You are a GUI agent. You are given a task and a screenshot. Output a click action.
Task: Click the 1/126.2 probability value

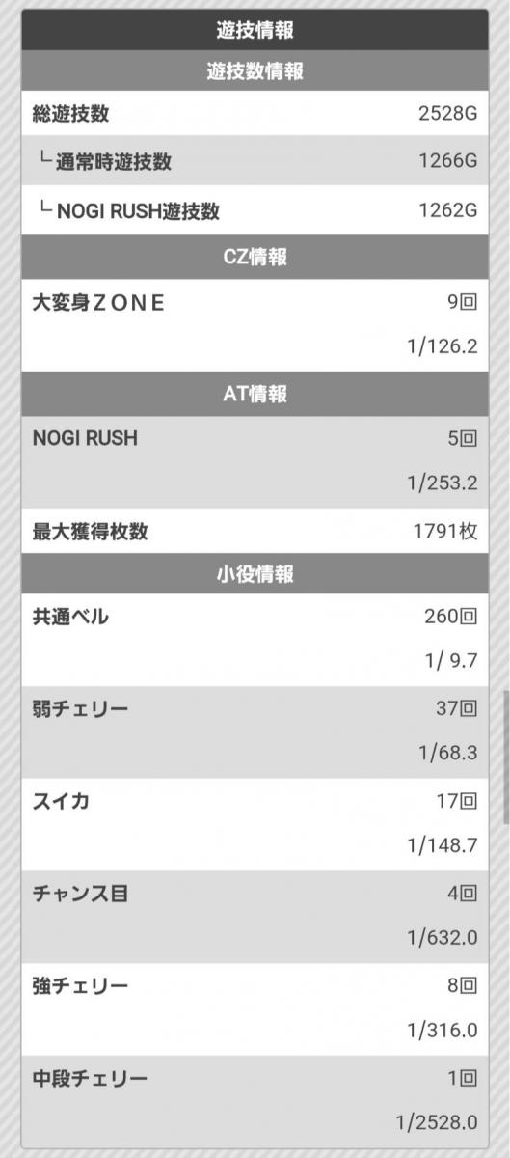pyautogui.click(x=443, y=346)
